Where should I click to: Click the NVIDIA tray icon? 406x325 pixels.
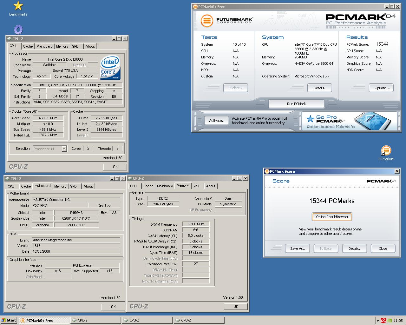pos(389,321)
